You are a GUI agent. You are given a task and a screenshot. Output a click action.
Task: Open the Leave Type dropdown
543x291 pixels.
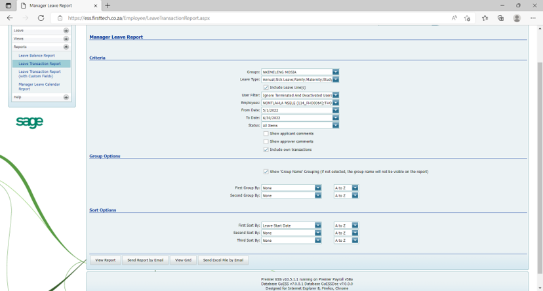tap(335, 79)
